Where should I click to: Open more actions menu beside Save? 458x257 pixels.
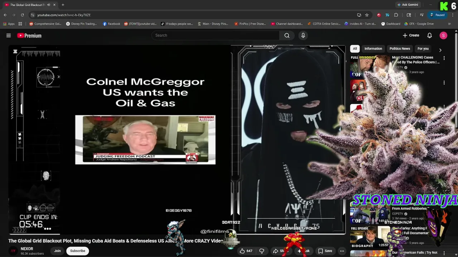coord(342,251)
